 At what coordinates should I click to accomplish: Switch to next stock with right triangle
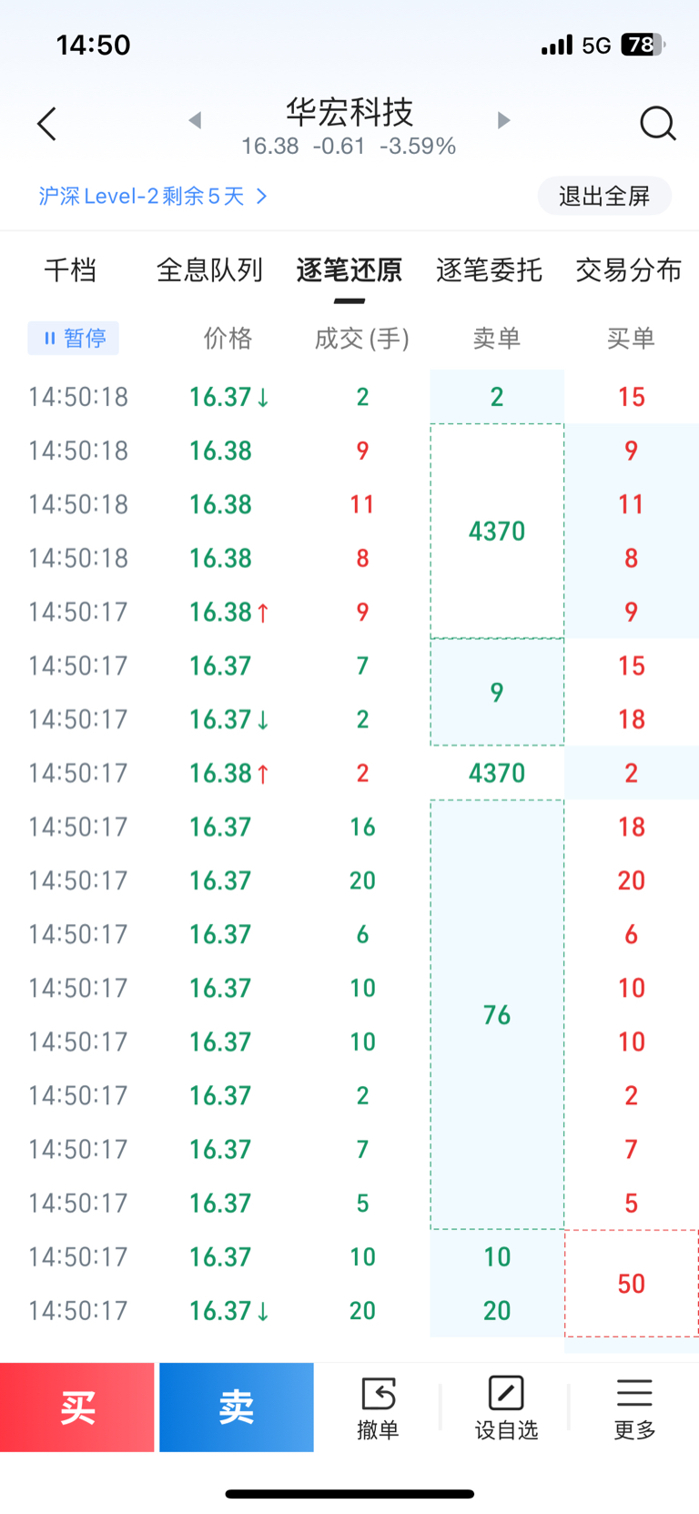click(503, 120)
